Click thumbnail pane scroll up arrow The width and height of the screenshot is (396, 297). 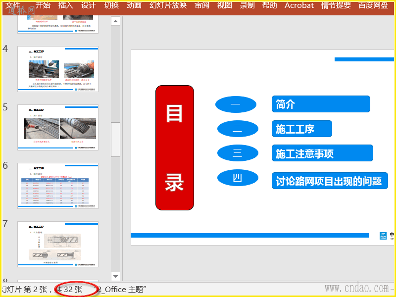115,21
